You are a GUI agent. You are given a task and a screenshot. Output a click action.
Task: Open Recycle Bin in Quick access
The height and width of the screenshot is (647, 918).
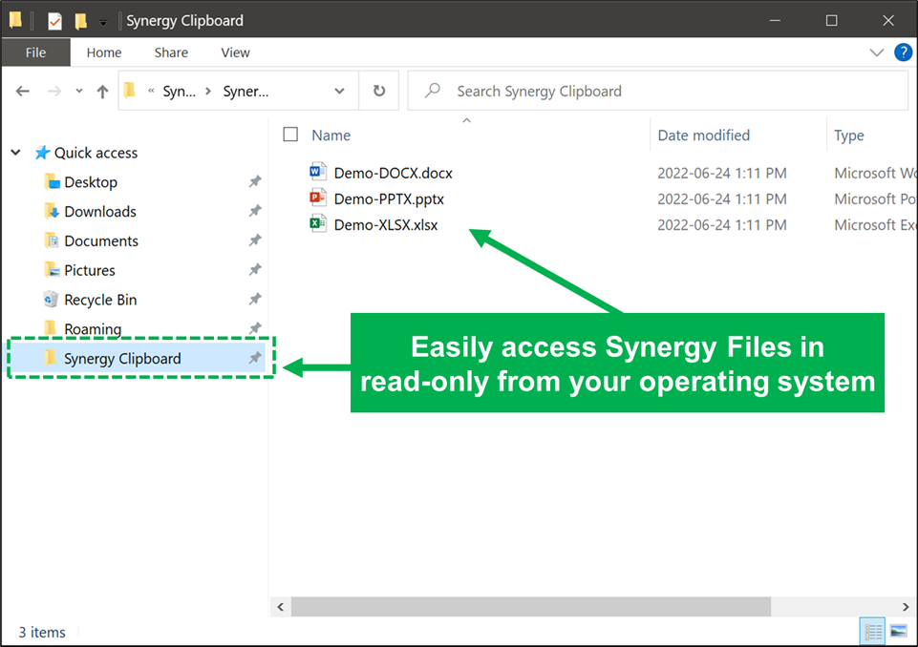[100, 299]
